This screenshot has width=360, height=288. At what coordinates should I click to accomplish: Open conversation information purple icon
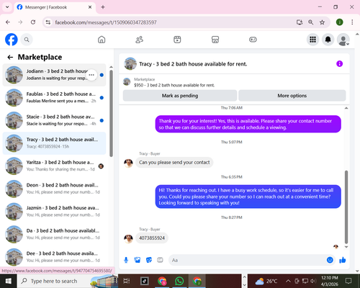click(x=339, y=63)
